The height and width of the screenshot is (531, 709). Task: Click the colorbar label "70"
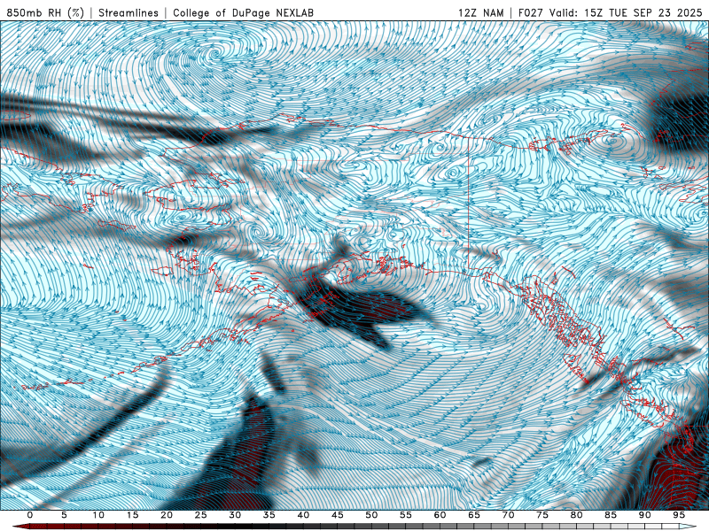click(508, 515)
